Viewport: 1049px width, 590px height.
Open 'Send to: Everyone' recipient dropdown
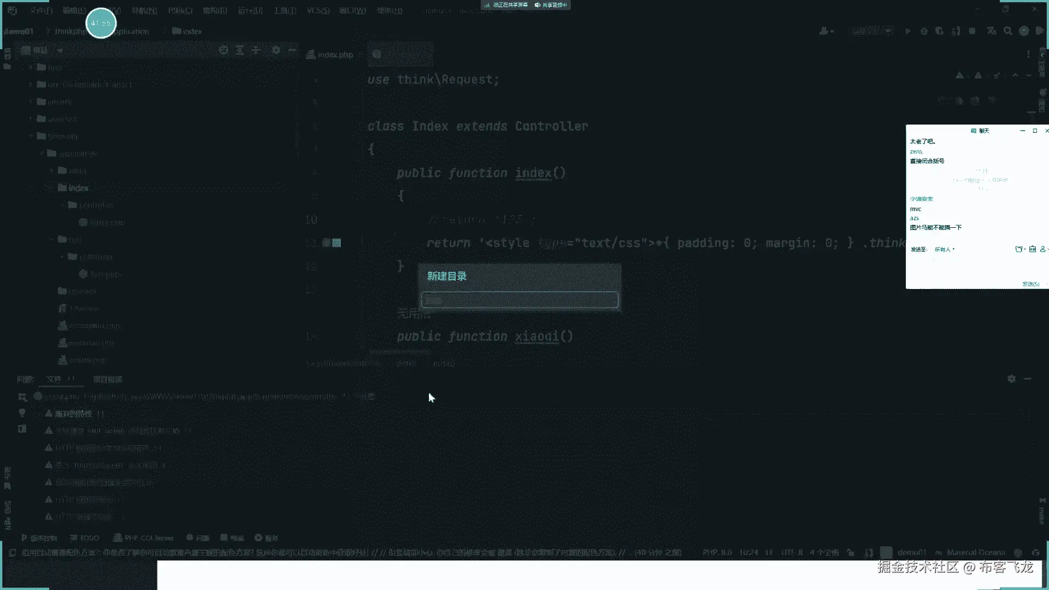[944, 249]
